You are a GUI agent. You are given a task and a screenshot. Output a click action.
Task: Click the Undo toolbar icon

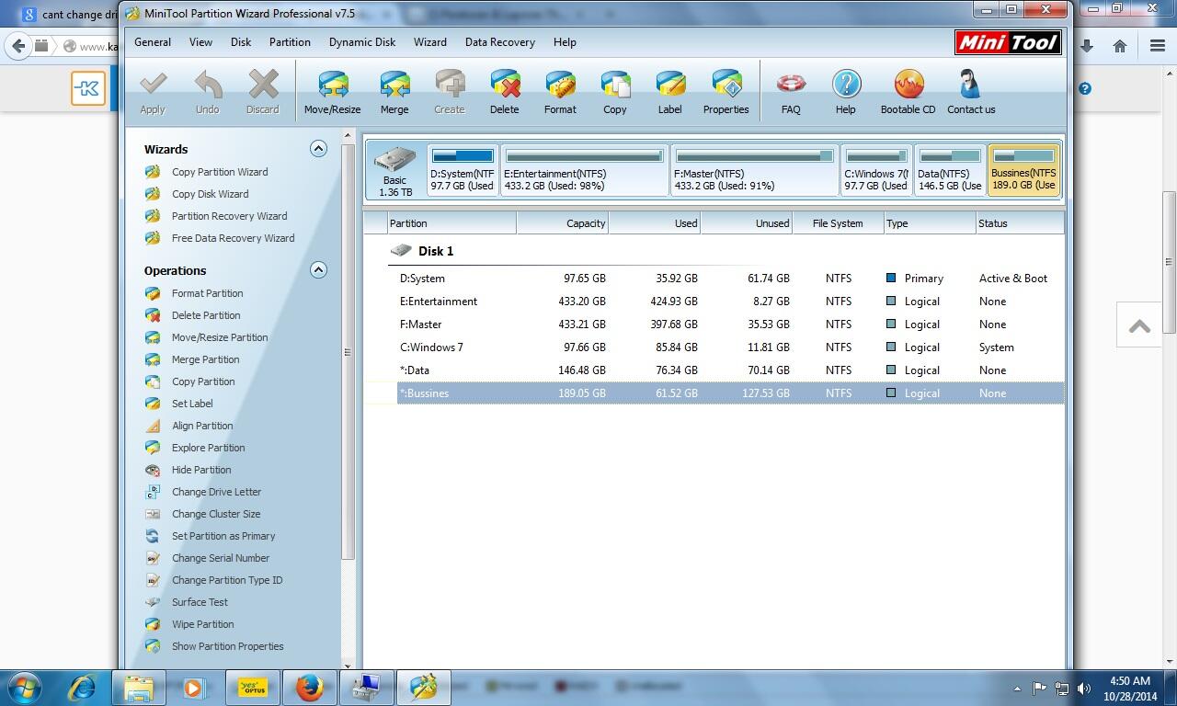[x=208, y=92]
